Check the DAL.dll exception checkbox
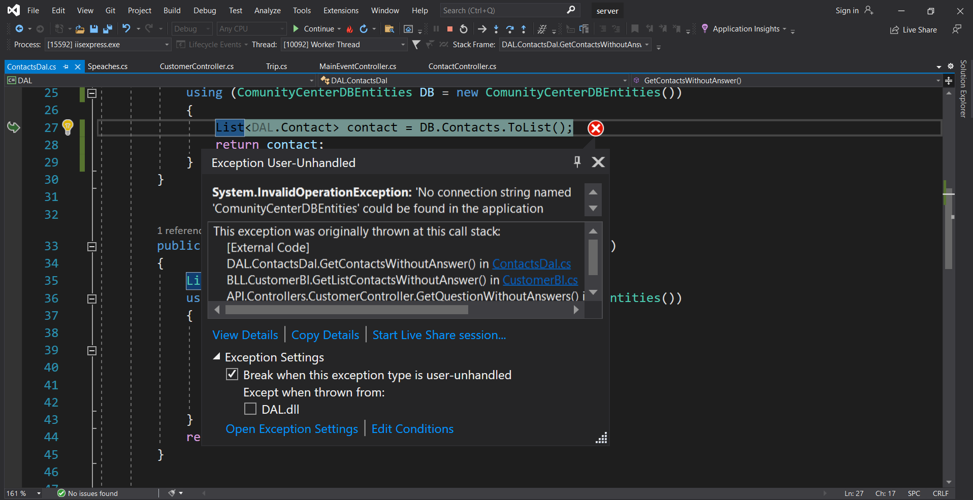Image resolution: width=973 pixels, height=500 pixels. (x=250, y=409)
